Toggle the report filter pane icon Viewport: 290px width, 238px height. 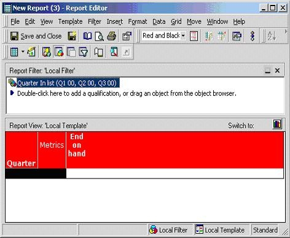point(59,52)
